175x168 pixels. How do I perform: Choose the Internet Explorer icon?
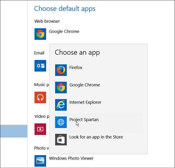[x=61, y=105]
